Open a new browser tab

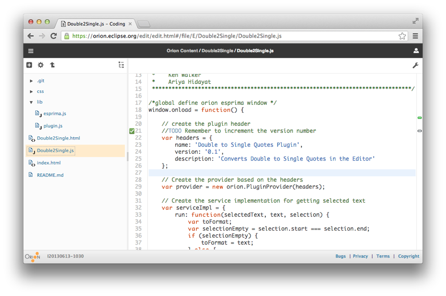click(144, 24)
